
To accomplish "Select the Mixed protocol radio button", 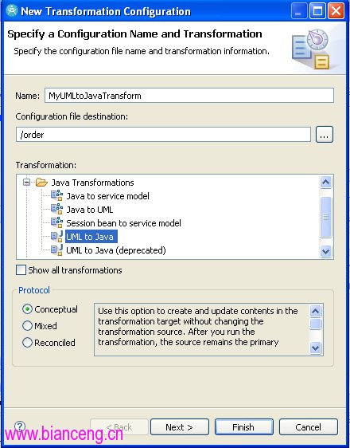I will click(27, 326).
